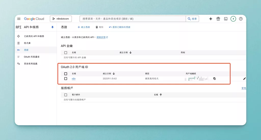Toggle select-all checkbox in OAuth 2.0 table
261x140 pixels.
point(66,74)
